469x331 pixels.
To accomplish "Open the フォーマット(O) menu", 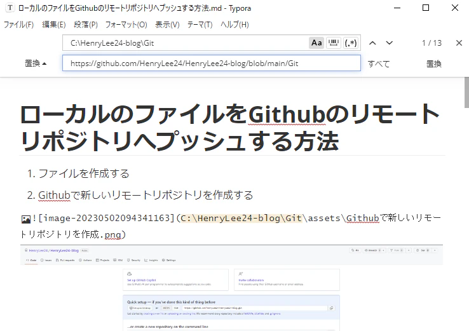I will pos(126,25).
